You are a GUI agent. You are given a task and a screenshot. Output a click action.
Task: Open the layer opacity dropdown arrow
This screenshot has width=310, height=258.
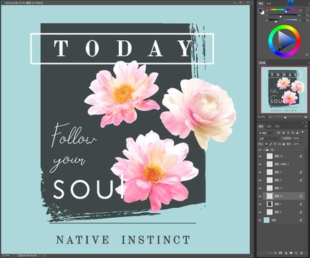[302, 138]
